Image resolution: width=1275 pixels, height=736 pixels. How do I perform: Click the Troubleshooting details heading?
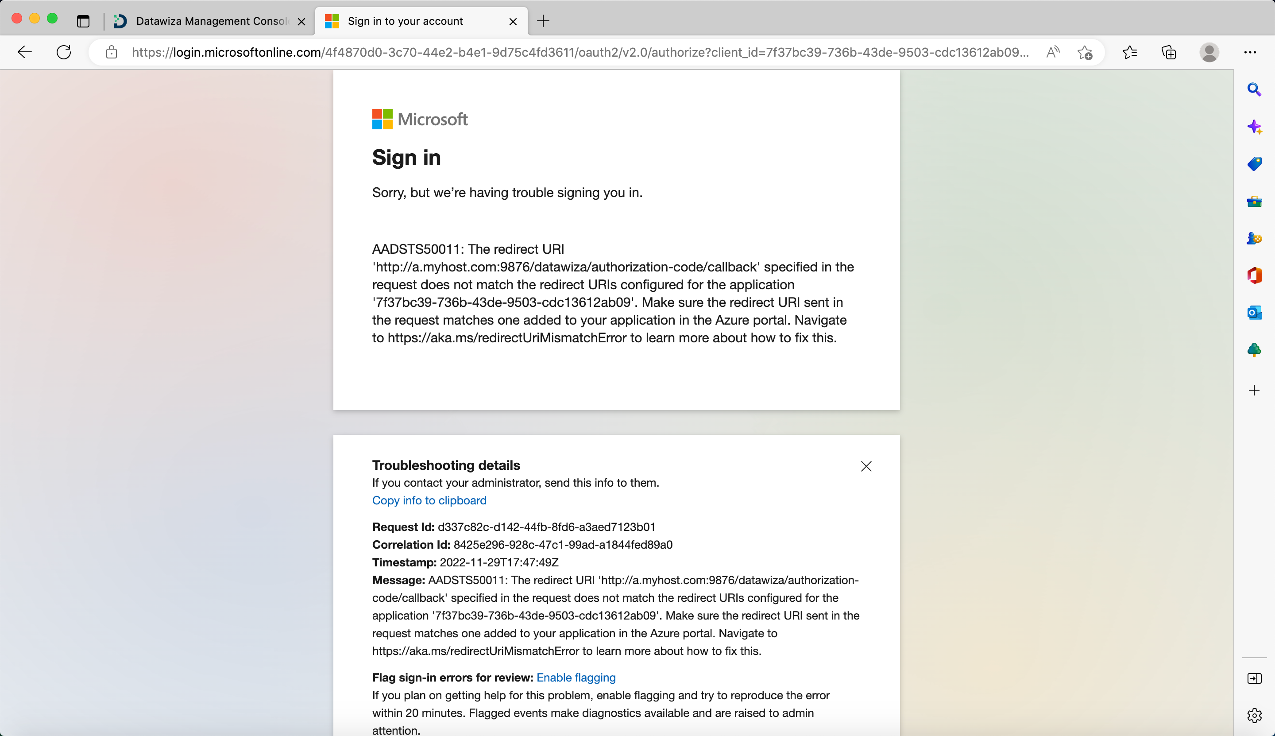446,465
